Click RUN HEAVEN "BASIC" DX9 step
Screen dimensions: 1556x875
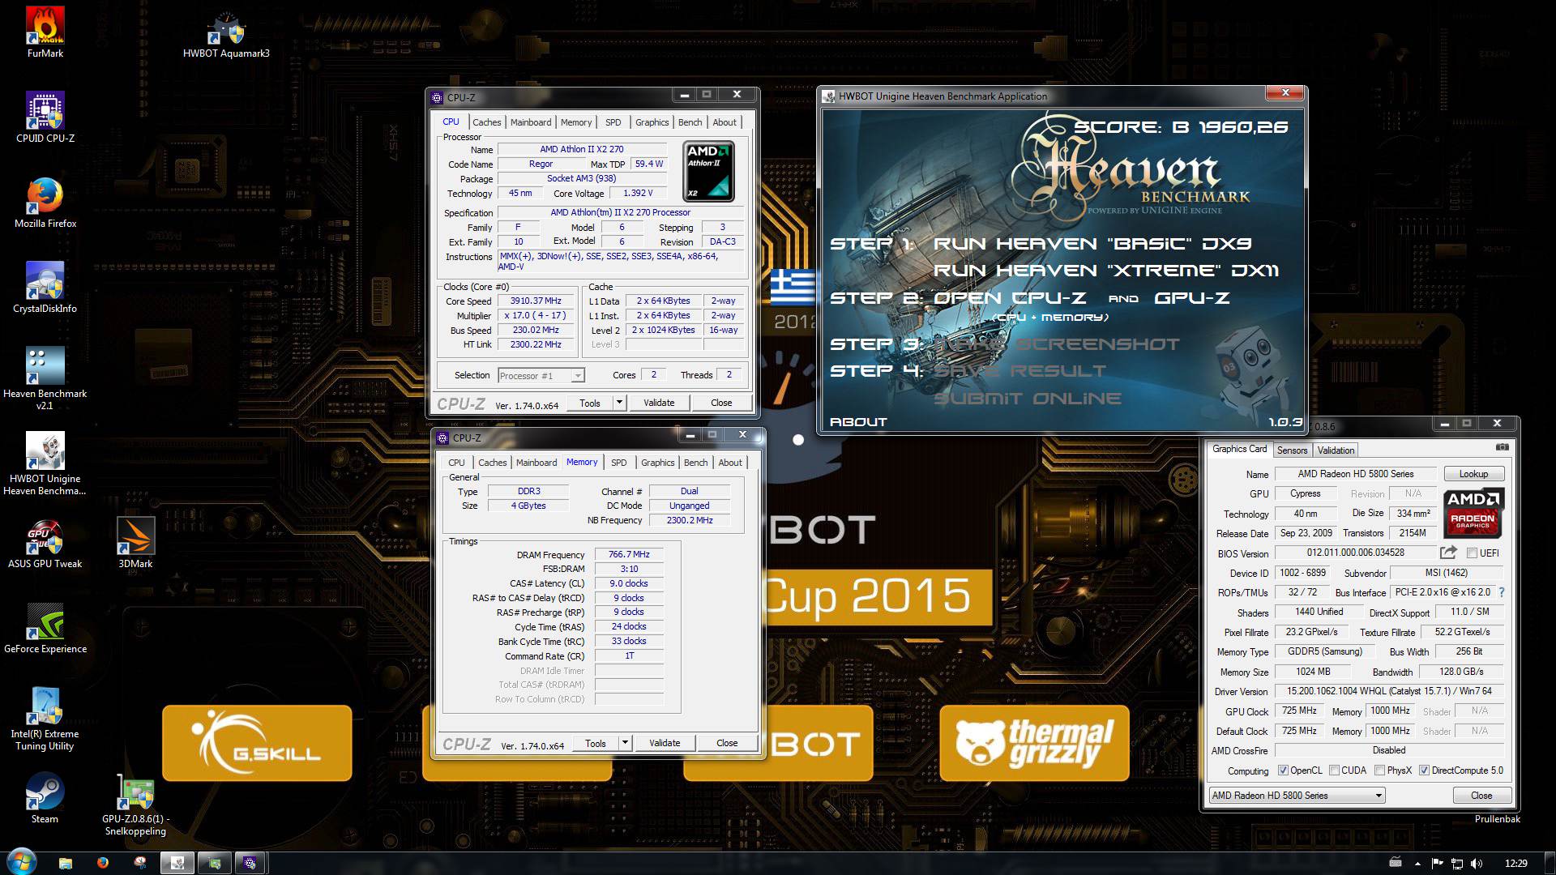click(x=1092, y=244)
